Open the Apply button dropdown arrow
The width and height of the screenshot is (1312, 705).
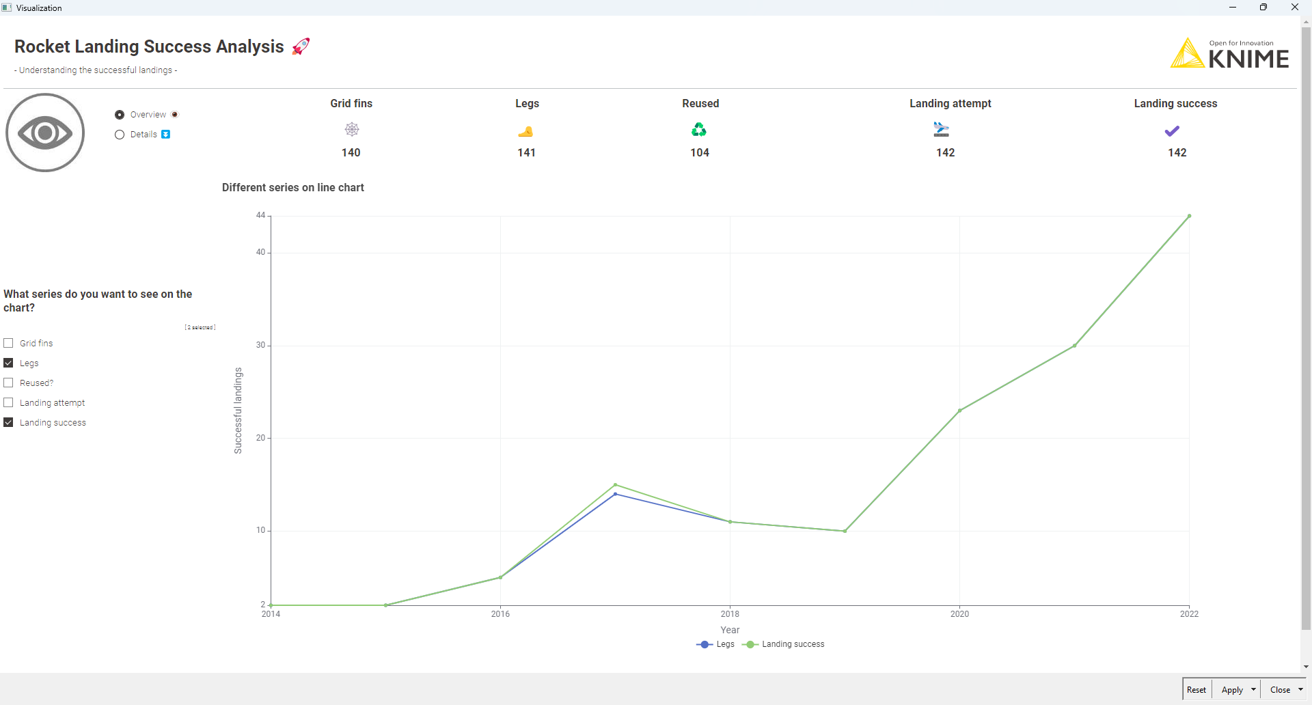point(1253,689)
